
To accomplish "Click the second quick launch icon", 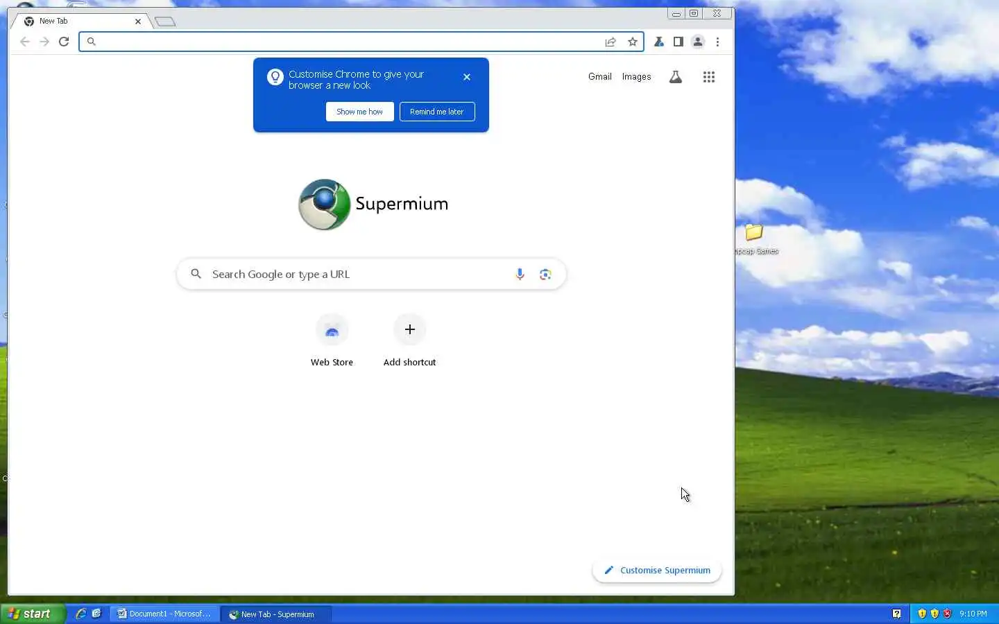I will (x=96, y=614).
